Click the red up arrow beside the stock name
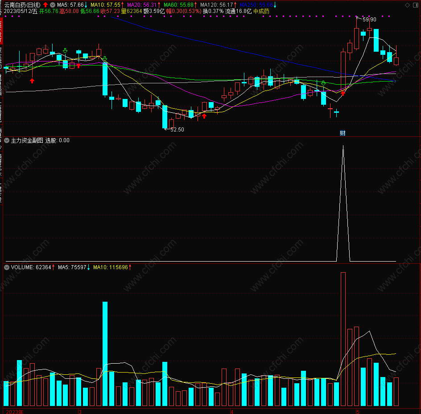The image size is (421, 414). (x=45, y=5)
